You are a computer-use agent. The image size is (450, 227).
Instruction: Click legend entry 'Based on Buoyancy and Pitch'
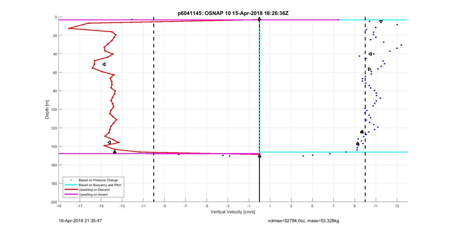tap(100, 185)
